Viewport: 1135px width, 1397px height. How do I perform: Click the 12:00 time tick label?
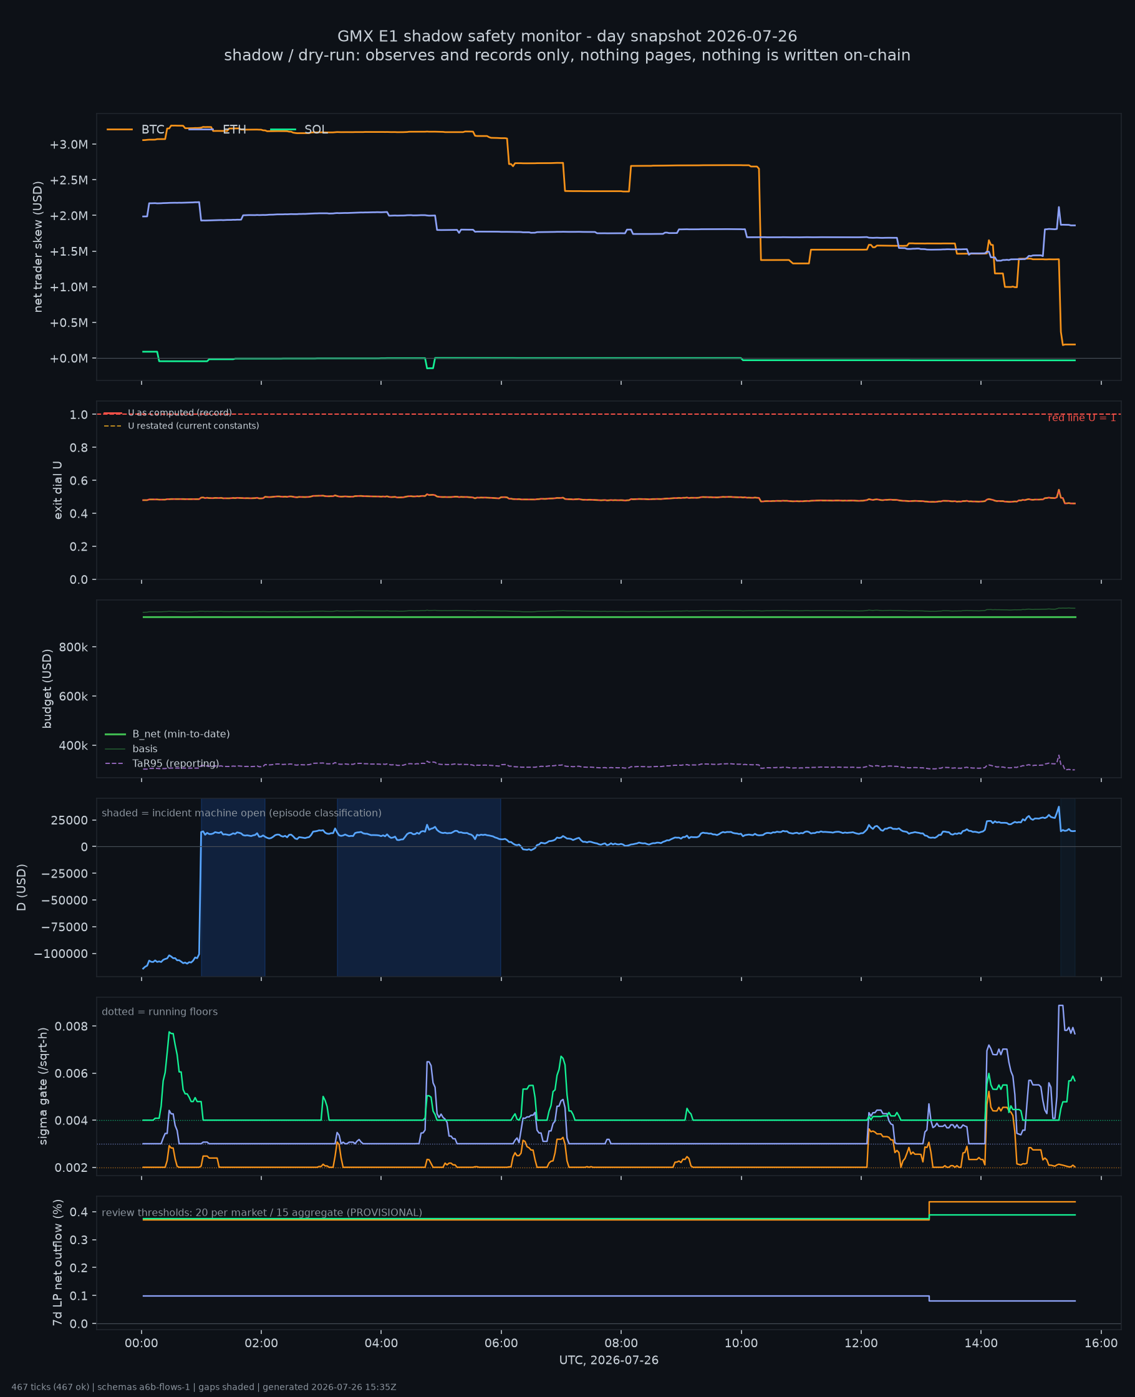[x=861, y=1343]
